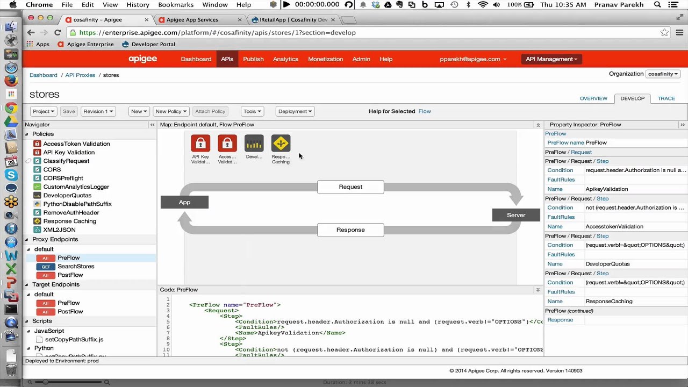Click the API Proxies breadcrumb link
The height and width of the screenshot is (387, 688).
point(80,75)
